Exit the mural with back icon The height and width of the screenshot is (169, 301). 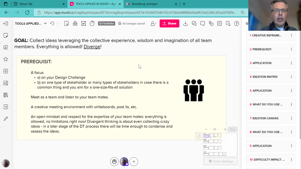(x=6, y=23)
